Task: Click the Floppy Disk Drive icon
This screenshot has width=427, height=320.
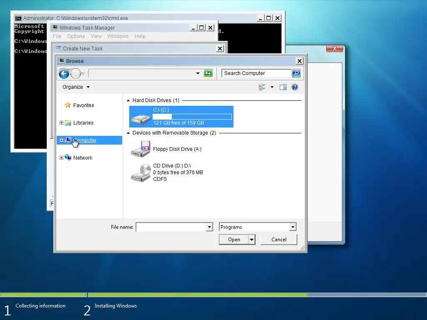Action: click(141, 149)
